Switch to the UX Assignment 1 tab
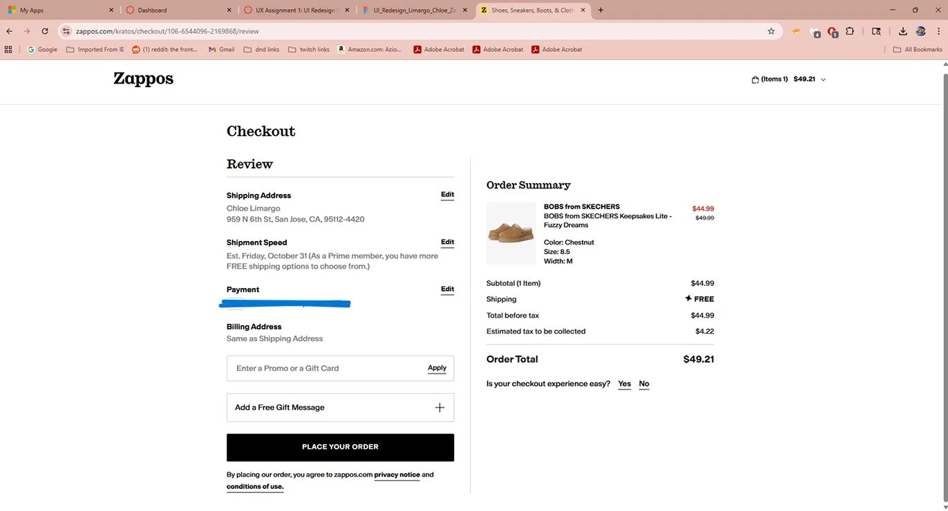The width and height of the screenshot is (948, 511). (296, 10)
